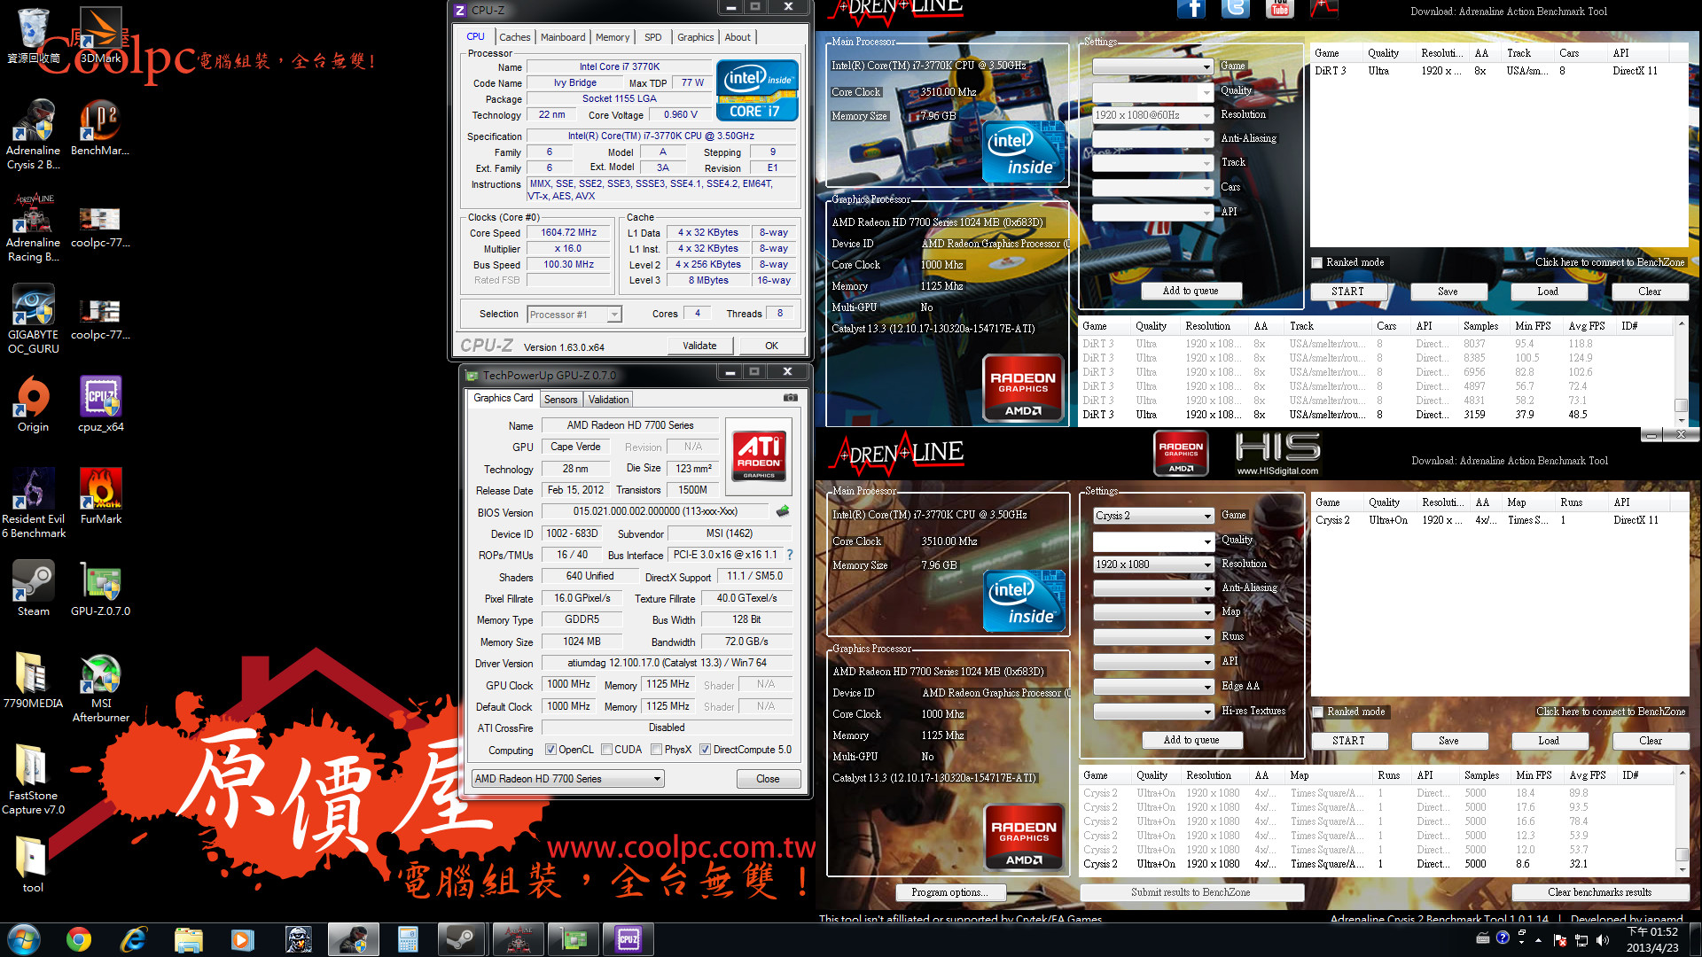
Task: Switch to GPU-Z Validation tab
Action: click(608, 400)
